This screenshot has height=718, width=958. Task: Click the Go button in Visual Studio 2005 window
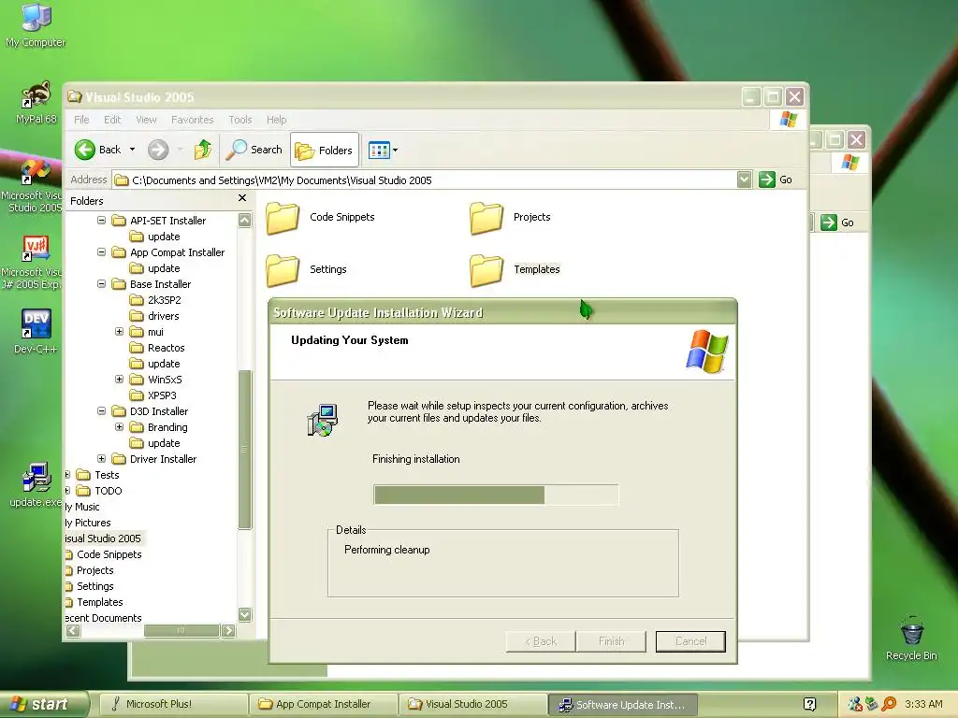(776, 179)
